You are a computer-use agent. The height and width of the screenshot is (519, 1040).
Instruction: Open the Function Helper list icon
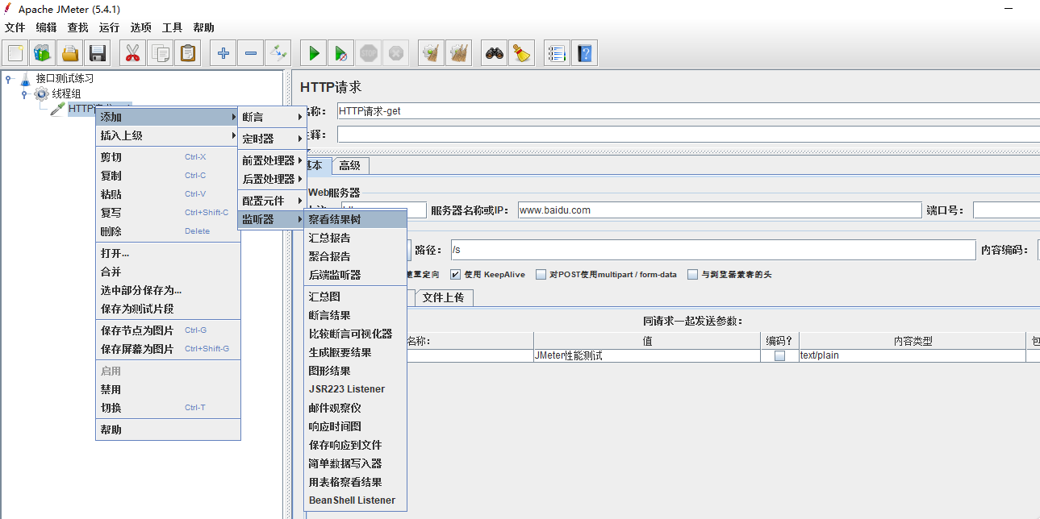[x=557, y=53]
